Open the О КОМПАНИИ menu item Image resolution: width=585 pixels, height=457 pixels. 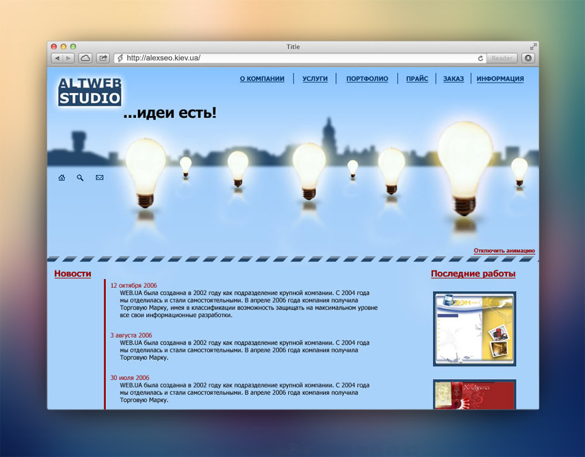pos(262,79)
